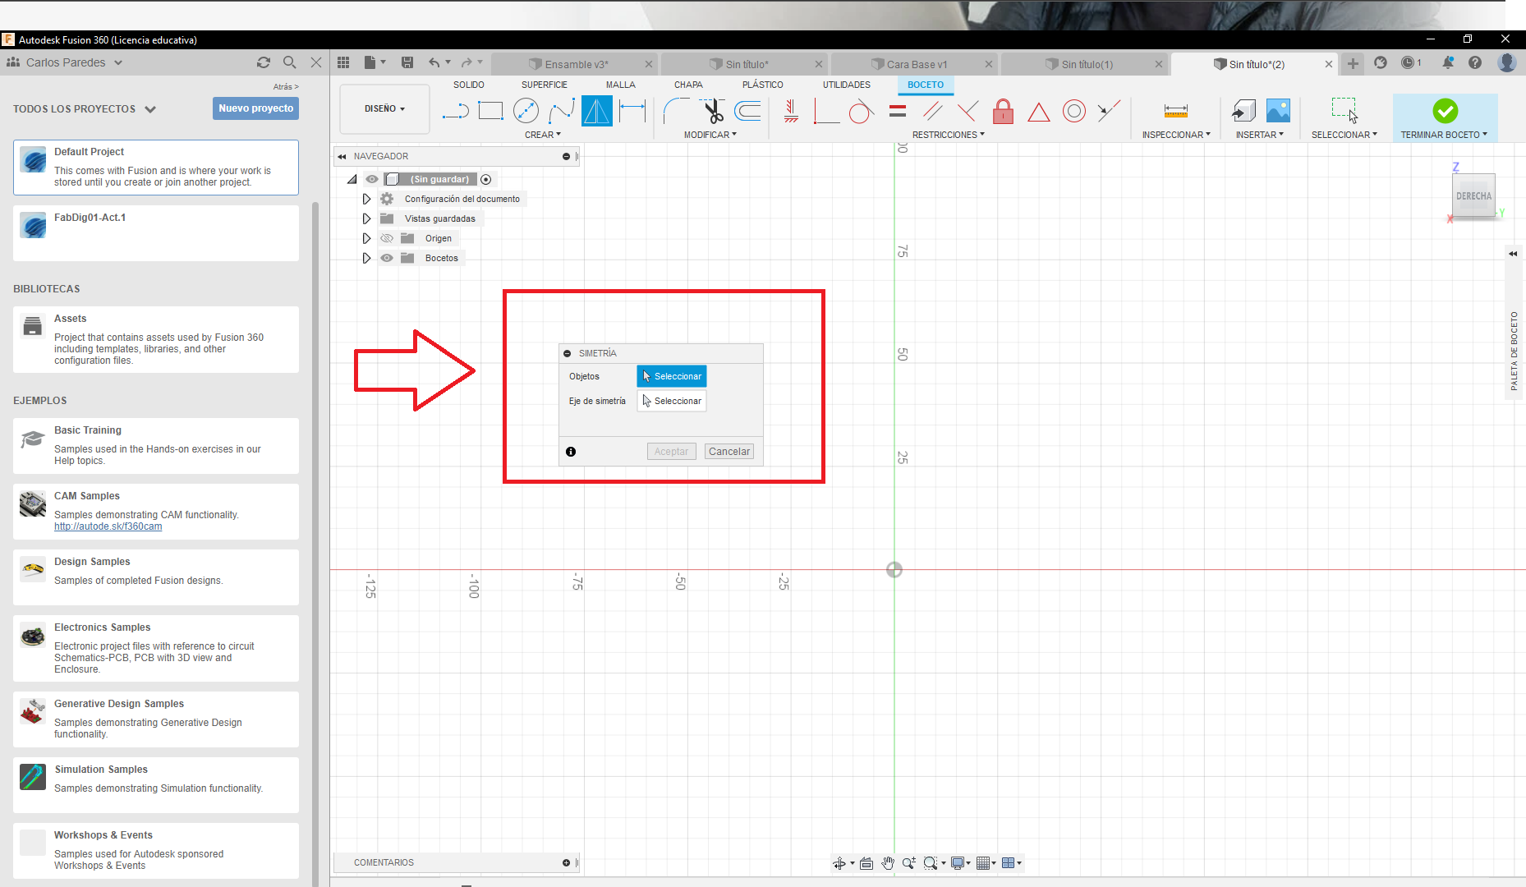Click Seleccionar for Eje de simetría

(672, 401)
